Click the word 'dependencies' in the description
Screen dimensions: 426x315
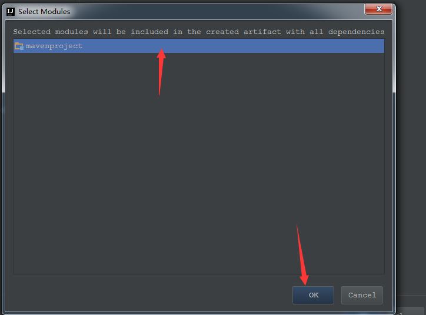coord(356,32)
